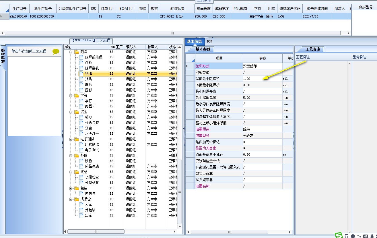Click the CS面最小阻焊桥 value field 1.00
This screenshot has height=238, width=377.
click(x=263, y=79)
